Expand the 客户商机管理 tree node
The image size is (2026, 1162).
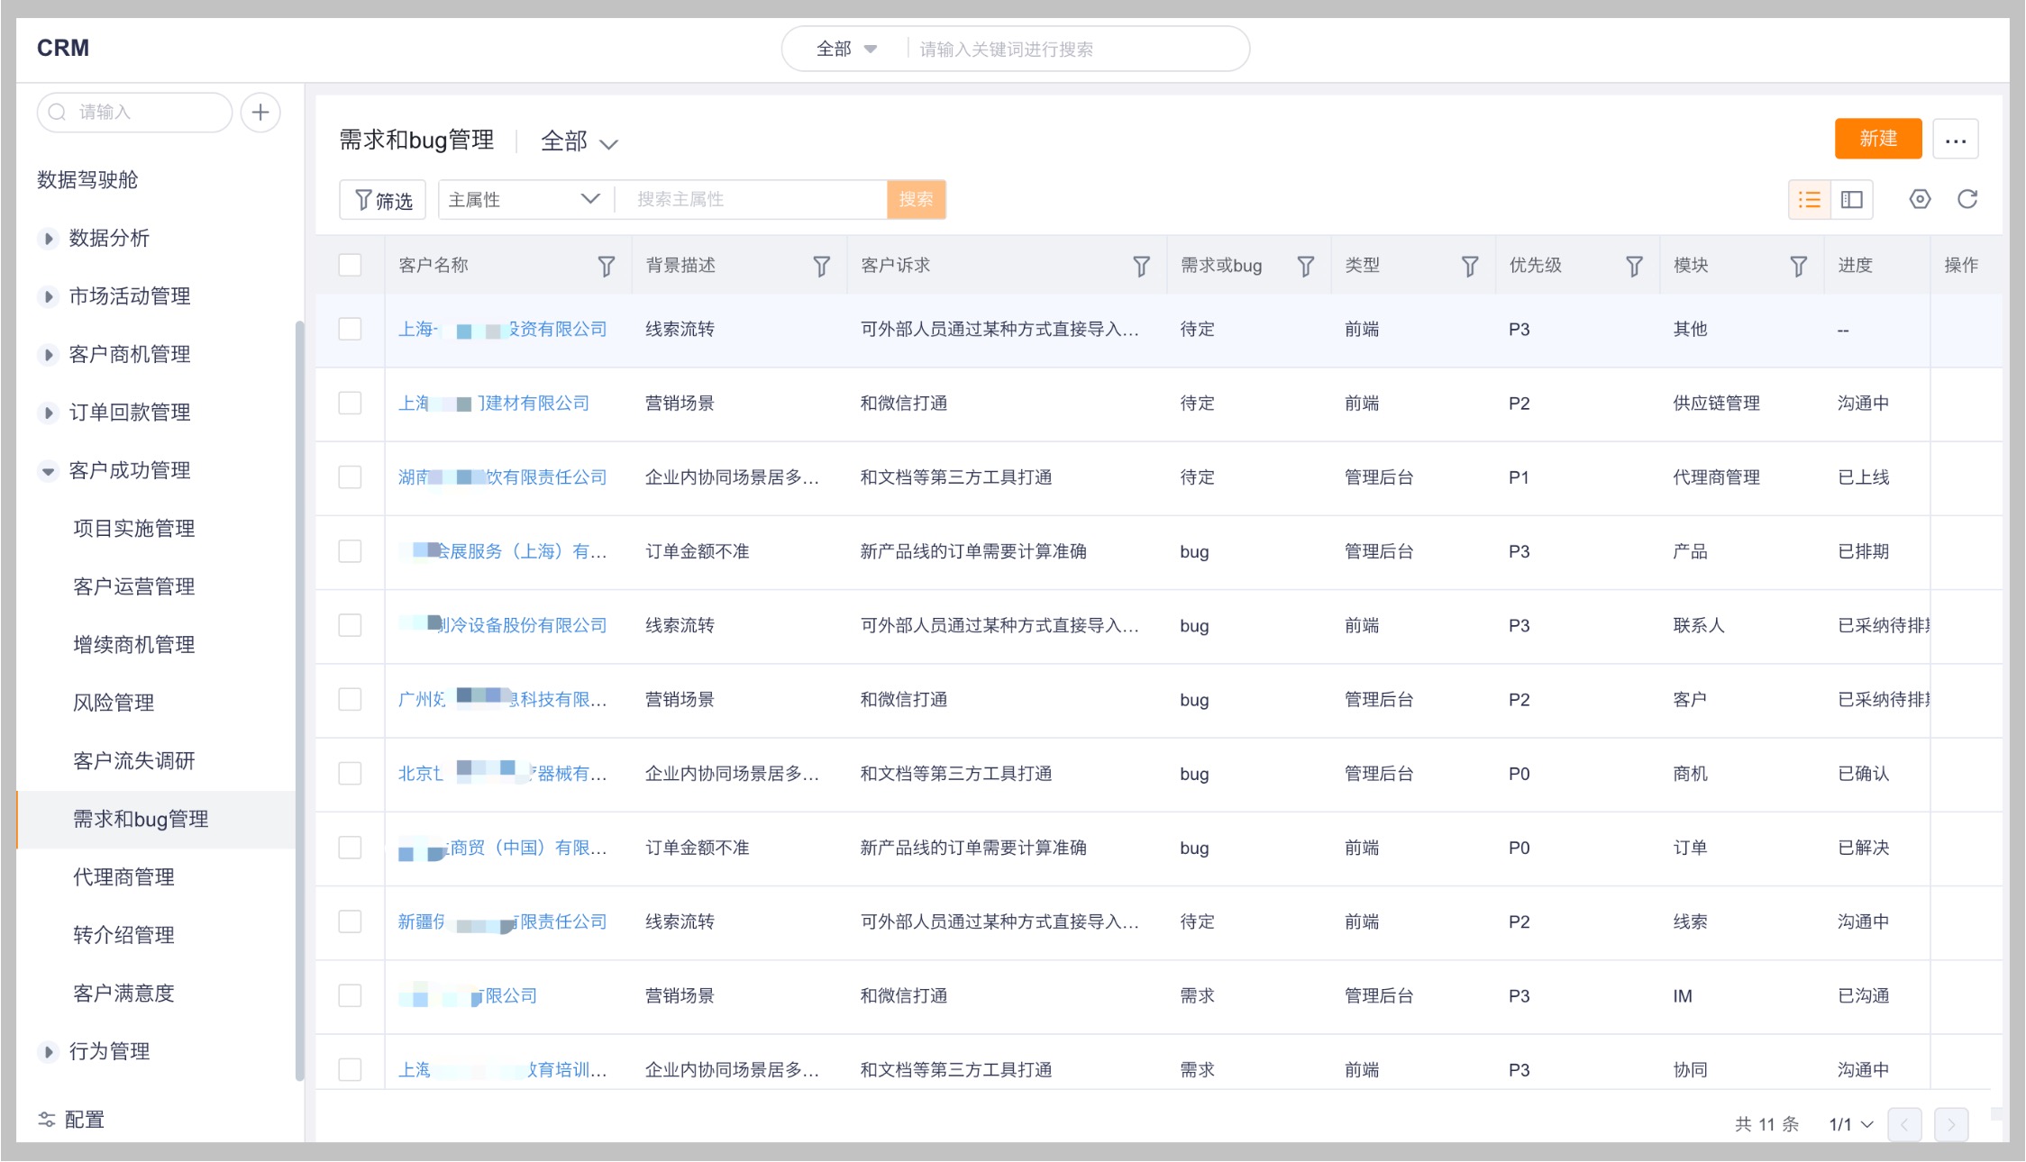(49, 355)
